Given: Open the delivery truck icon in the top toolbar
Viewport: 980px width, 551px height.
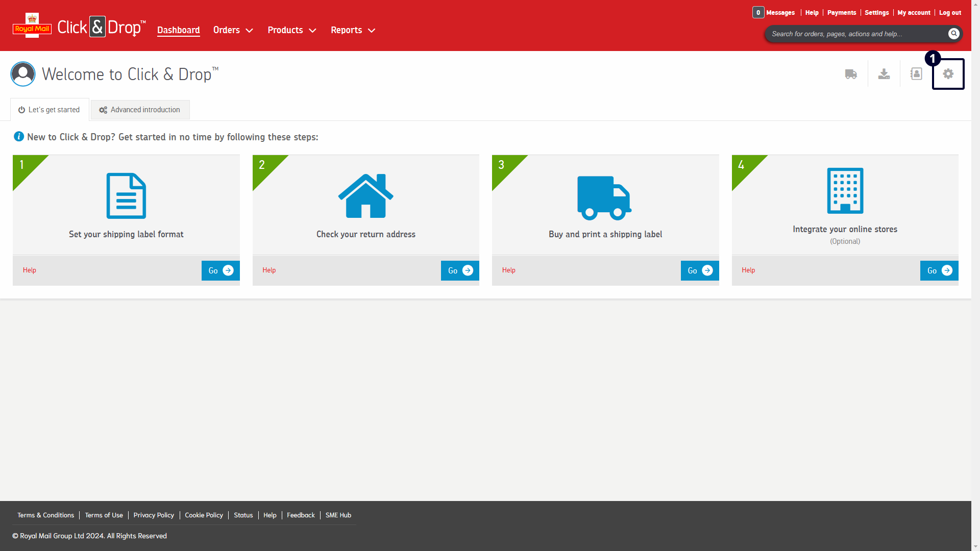Looking at the screenshot, I should [851, 74].
